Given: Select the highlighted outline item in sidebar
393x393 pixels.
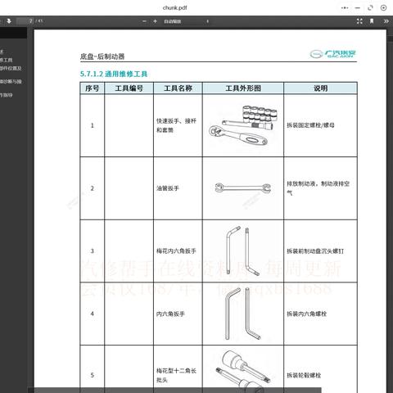Looking at the screenshot, I should (13, 34).
